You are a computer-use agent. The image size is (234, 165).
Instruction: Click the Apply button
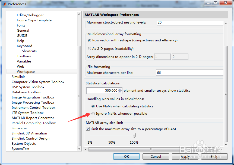185,156
